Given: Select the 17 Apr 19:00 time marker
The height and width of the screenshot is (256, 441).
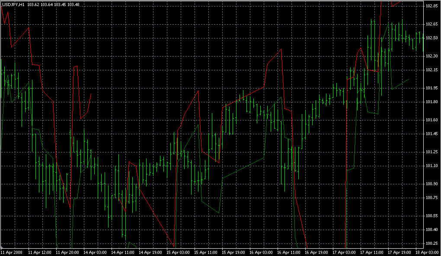Looking at the screenshot, I should (400, 252).
